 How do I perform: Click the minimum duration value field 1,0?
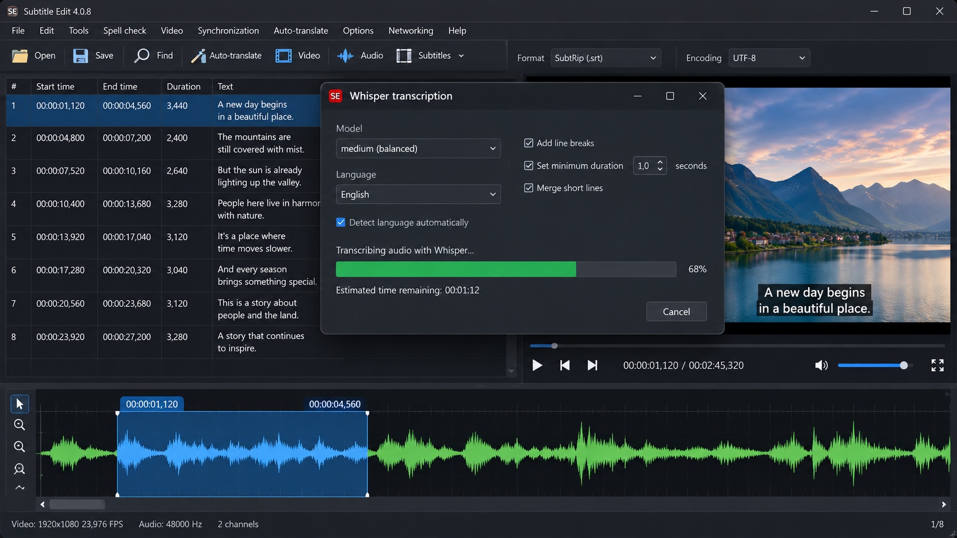pos(644,166)
